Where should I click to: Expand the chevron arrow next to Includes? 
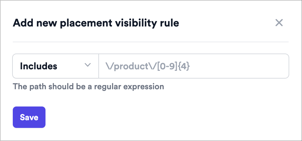[x=88, y=65]
